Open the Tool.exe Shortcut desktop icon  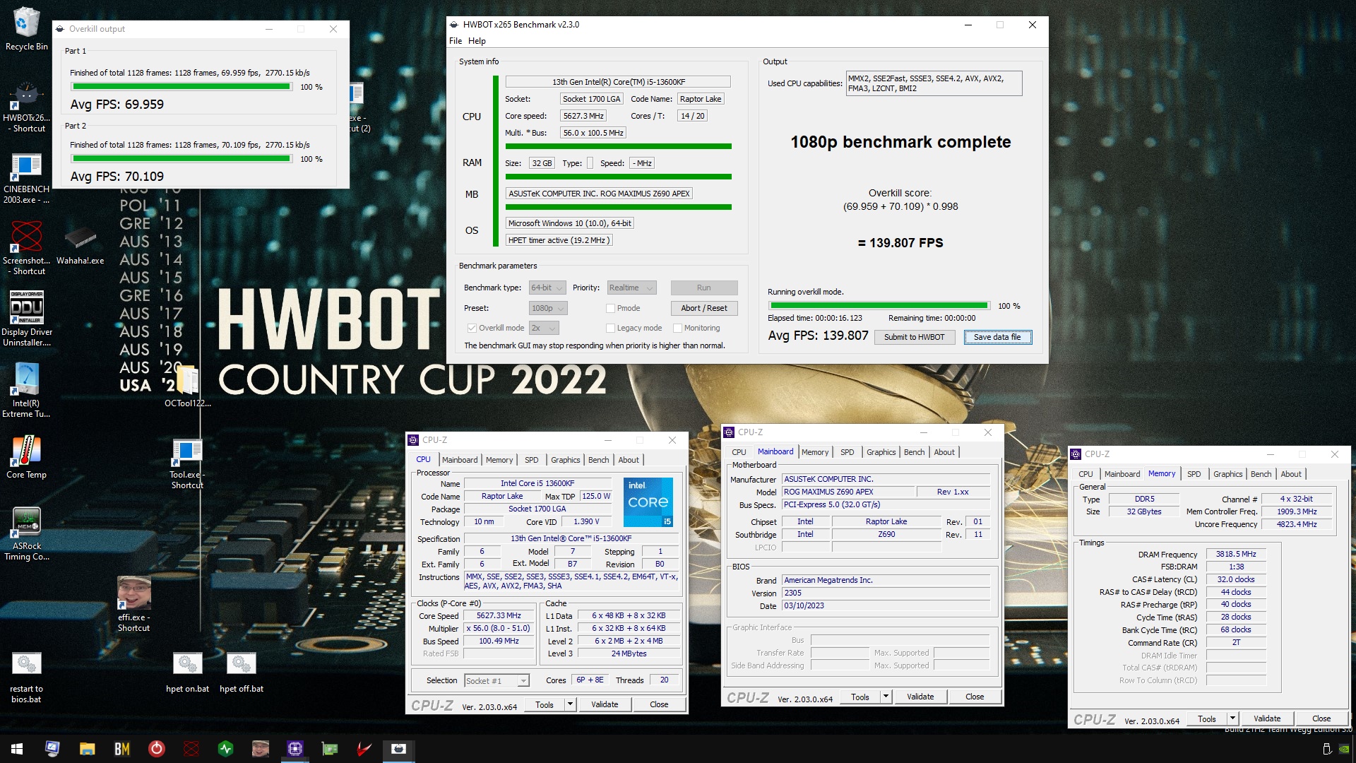187,463
